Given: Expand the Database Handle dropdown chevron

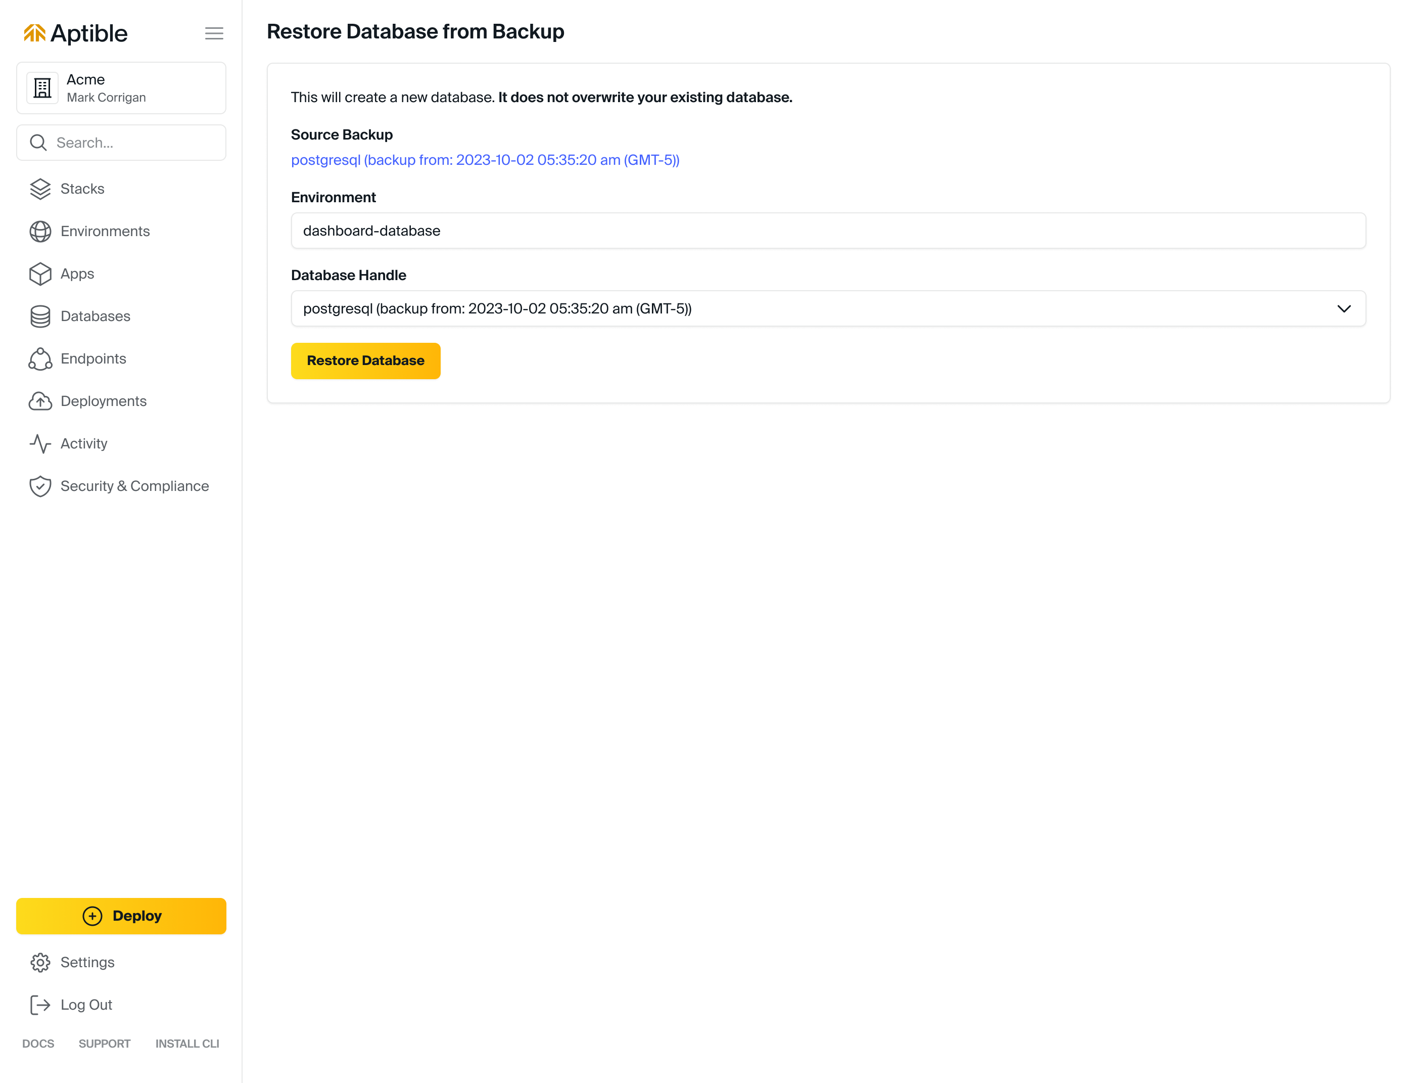Looking at the screenshot, I should pyautogui.click(x=1343, y=309).
